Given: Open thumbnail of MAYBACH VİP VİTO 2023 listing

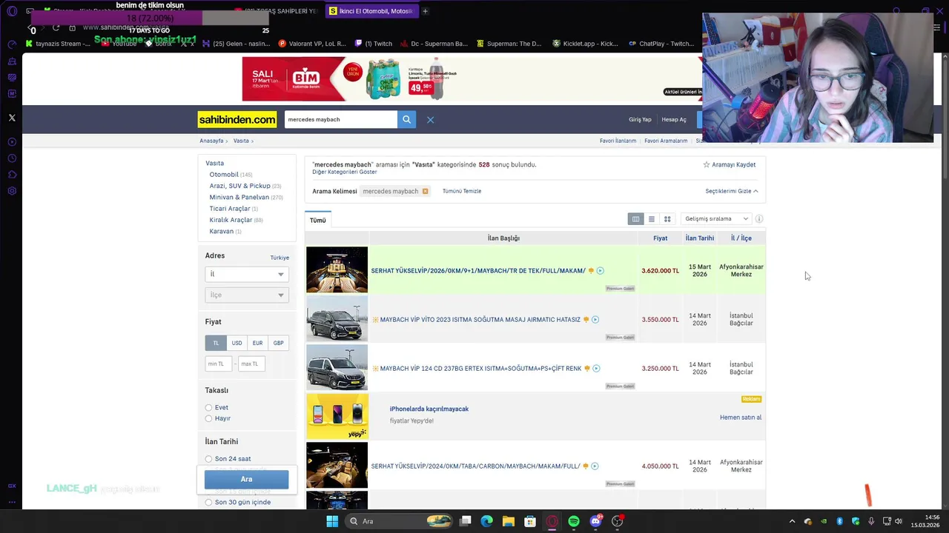Looking at the screenshot, I should 337,319.
